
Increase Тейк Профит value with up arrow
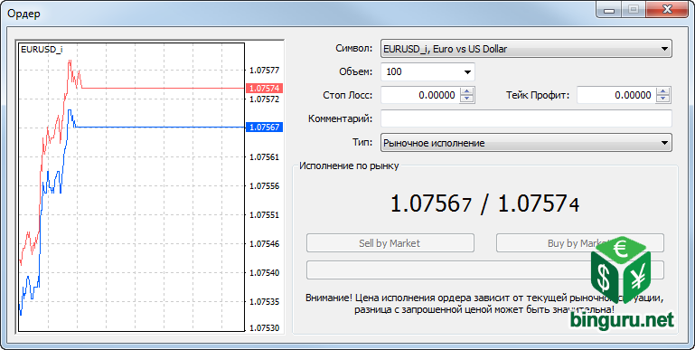662,91
